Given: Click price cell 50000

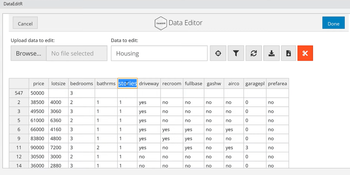Looking at the screenshot, I should click(39, 93).
